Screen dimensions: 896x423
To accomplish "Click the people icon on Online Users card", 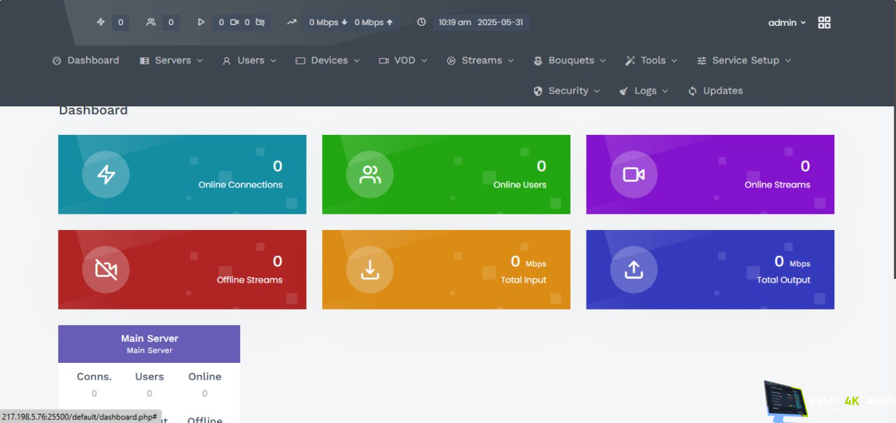I will click(x=370, y=174).
